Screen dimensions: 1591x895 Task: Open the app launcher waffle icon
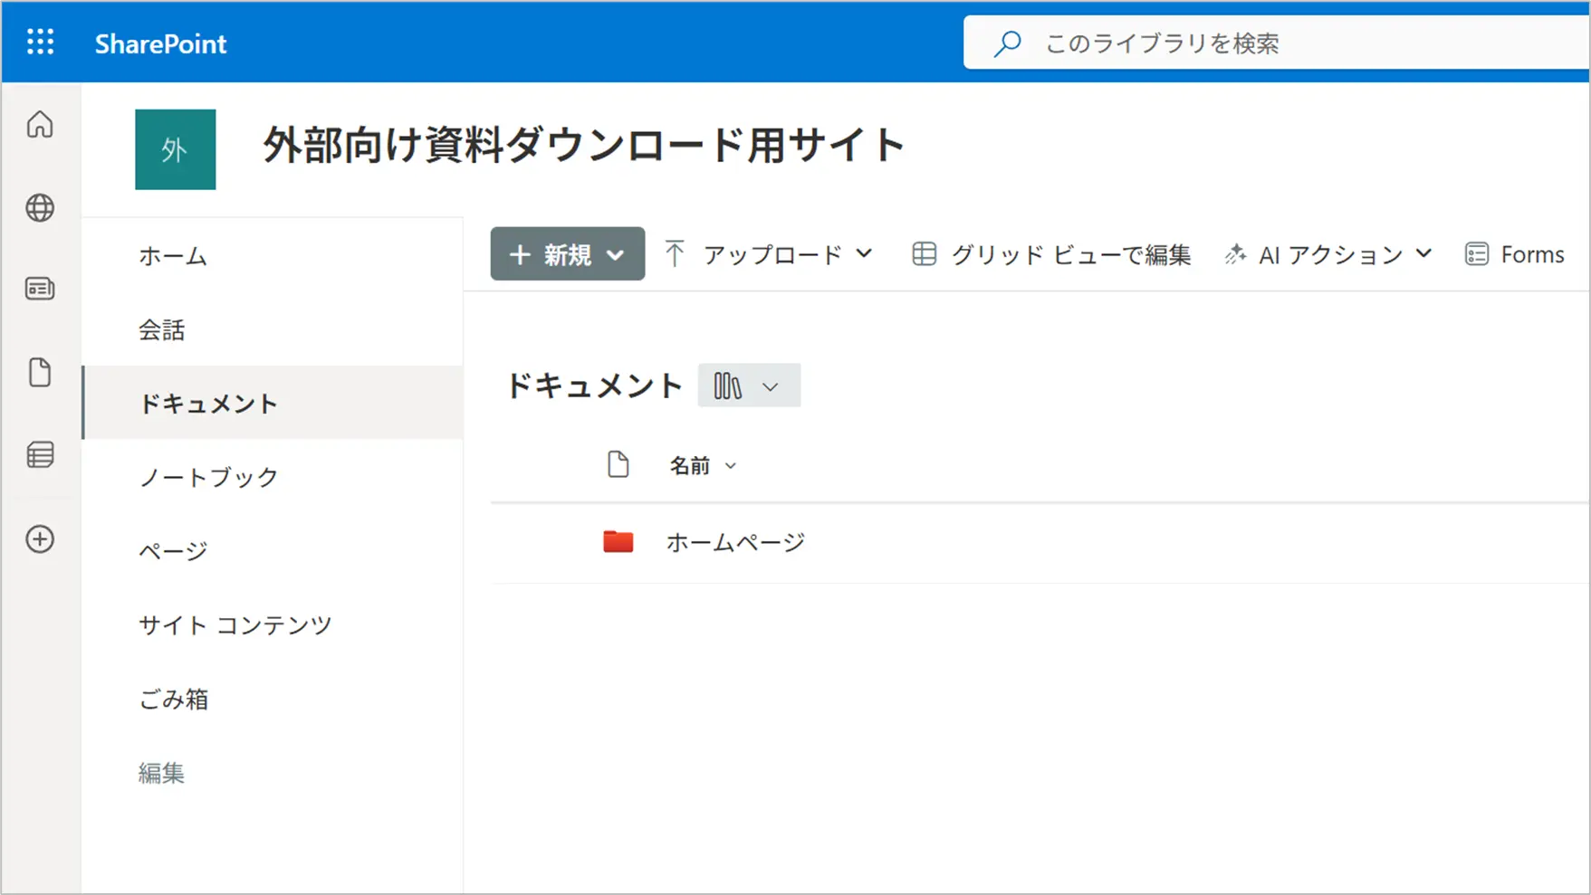click(x=40, y=43)
